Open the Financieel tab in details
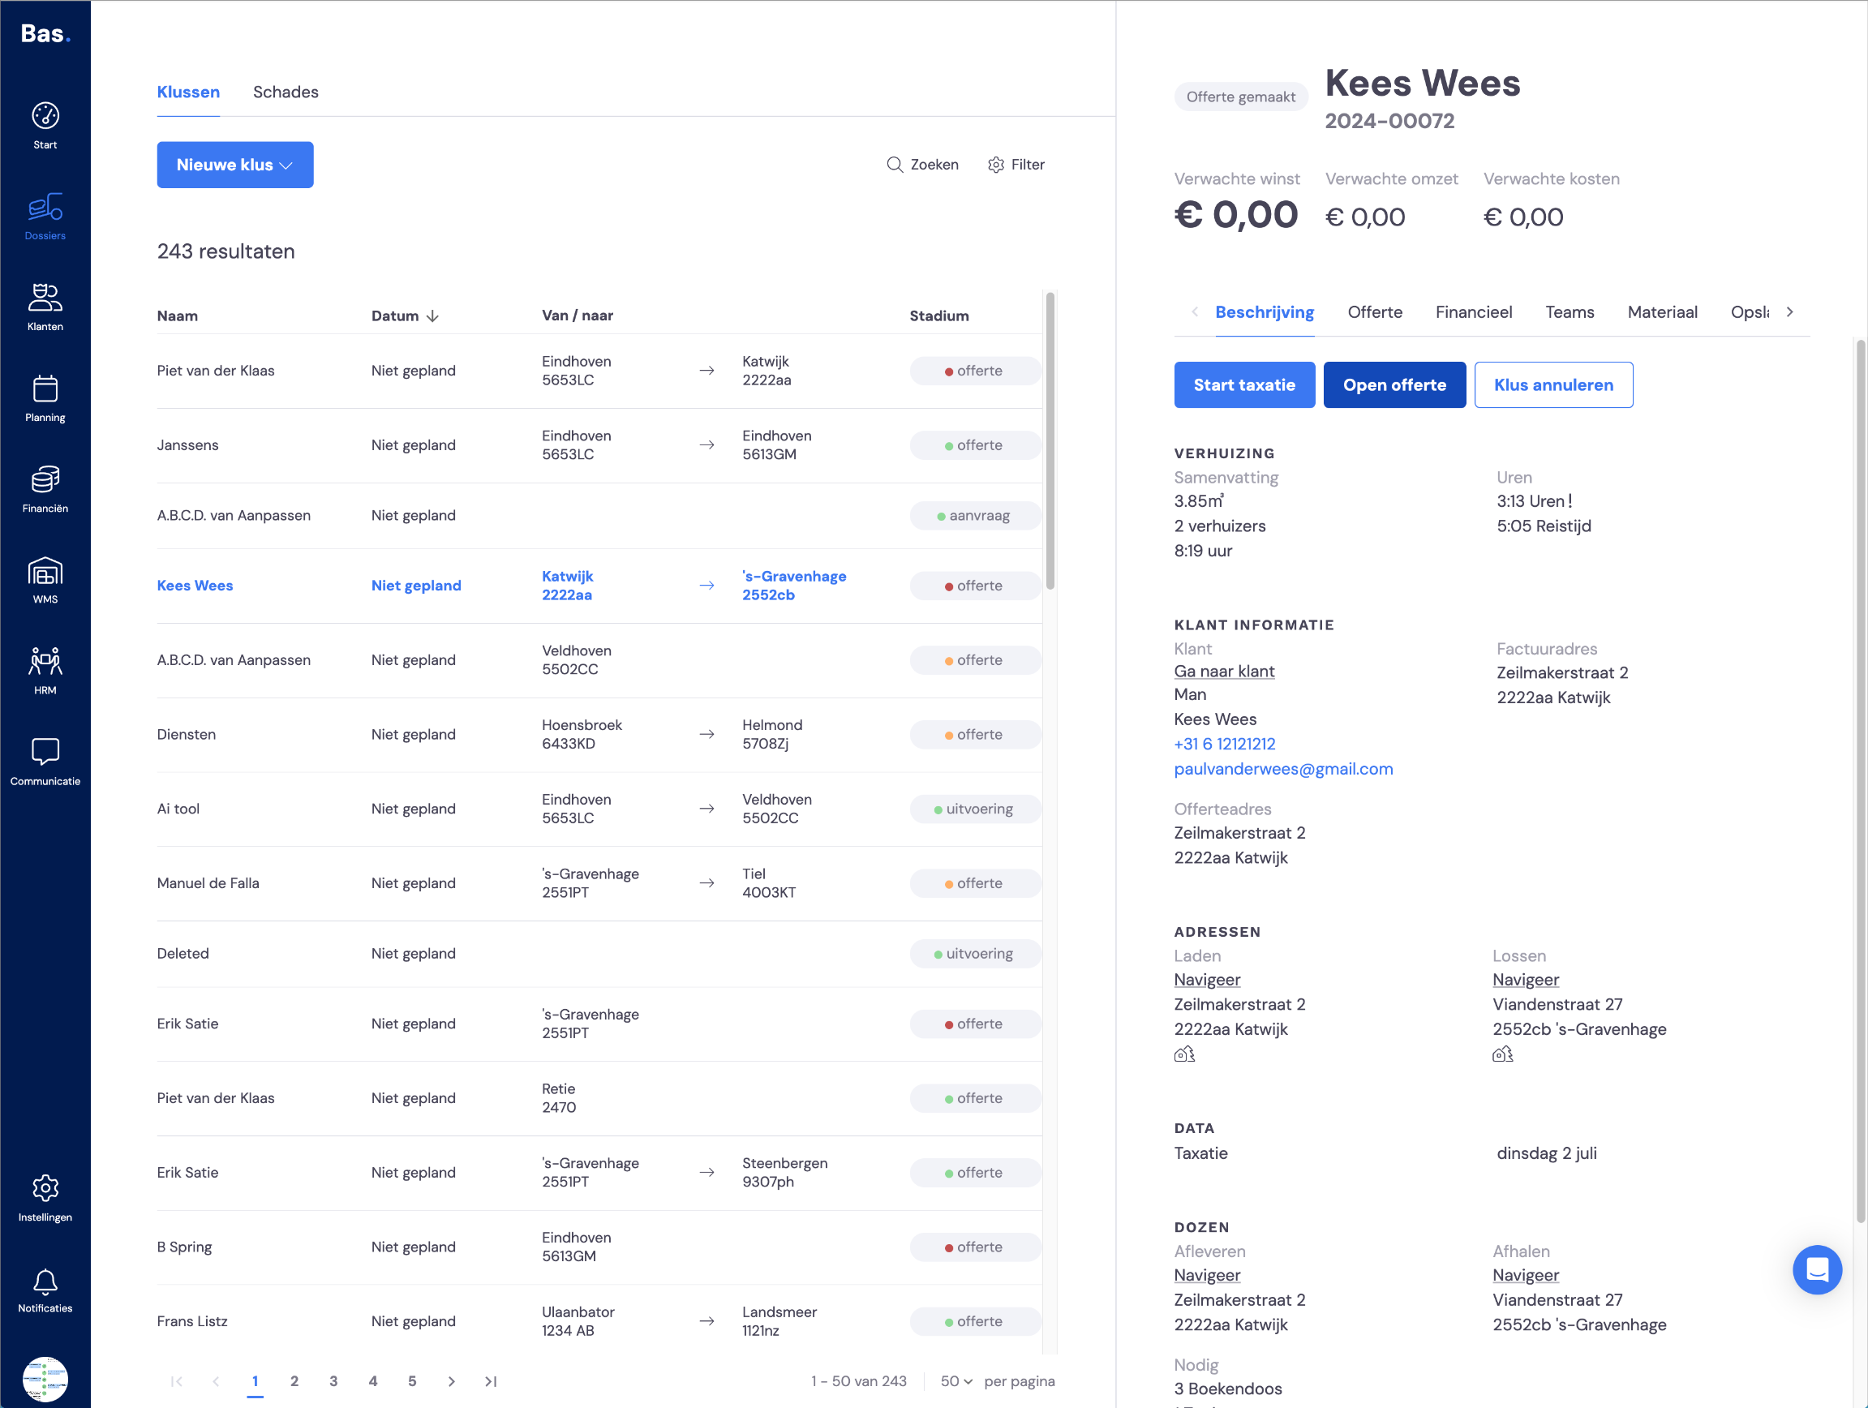Image resolution: width=1868 pixels, height=1408 pixels. [x=1473, y=311]
